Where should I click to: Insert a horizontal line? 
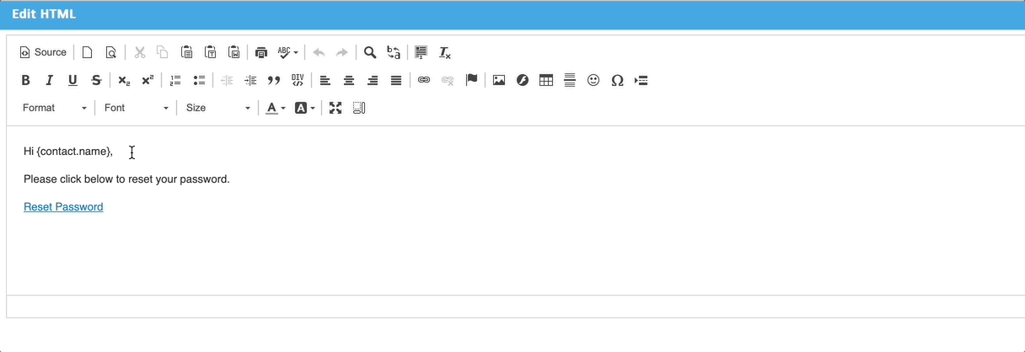click(x=570, y=80)
